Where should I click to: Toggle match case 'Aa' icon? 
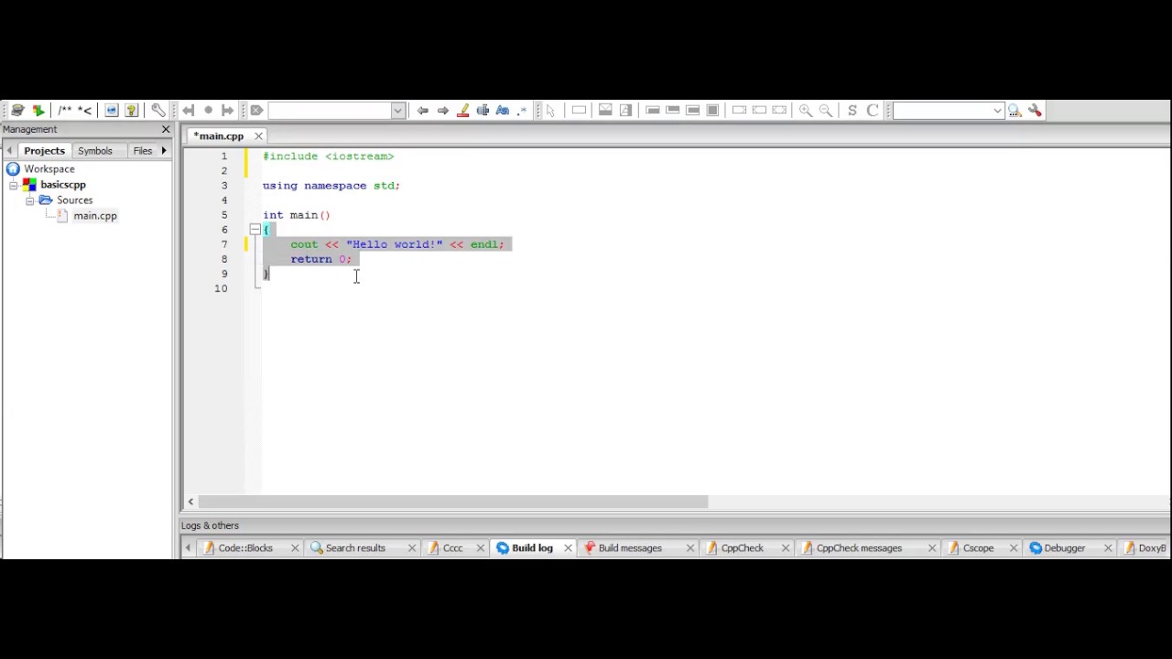point(503,110)
